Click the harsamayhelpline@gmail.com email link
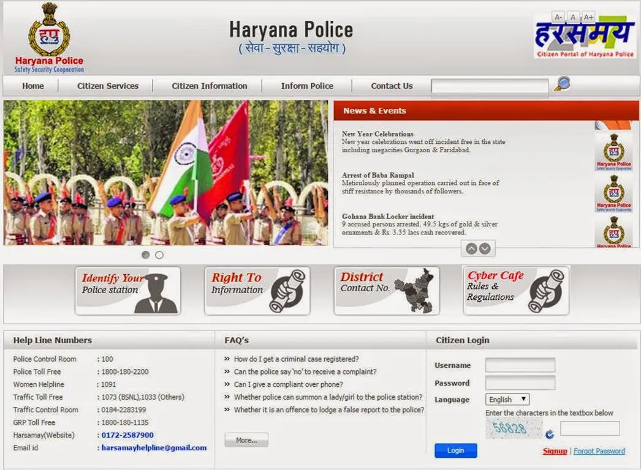The width and height of the screenshot is (641, 470). [x=154, y=448]
